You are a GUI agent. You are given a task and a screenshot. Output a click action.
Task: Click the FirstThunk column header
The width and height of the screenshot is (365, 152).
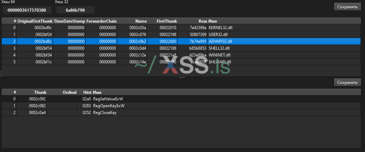pos(162,21)
